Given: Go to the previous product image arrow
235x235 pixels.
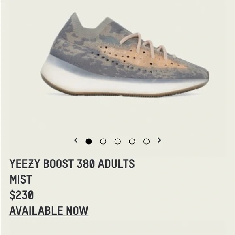Looking at the screenshot, I should [76, 140].
